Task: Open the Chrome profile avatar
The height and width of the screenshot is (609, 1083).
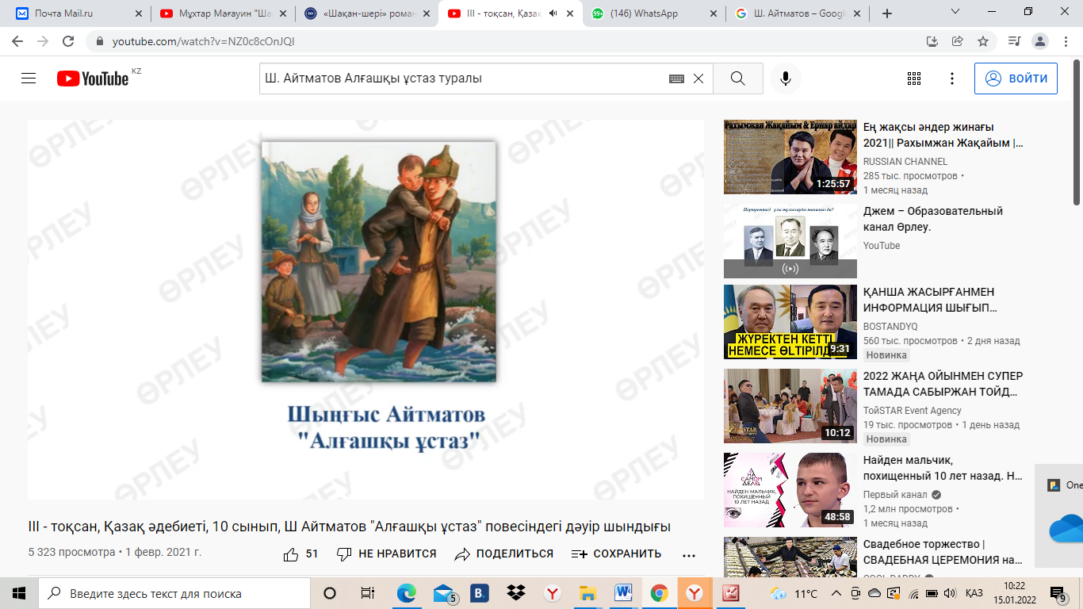Action: 1041,41
